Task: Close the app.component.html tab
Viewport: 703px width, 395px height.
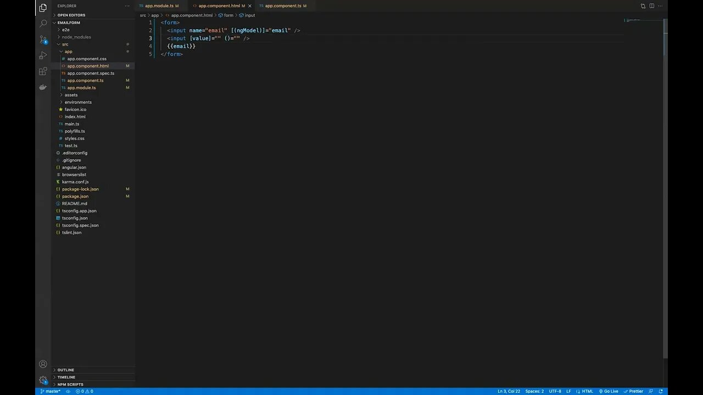Action: [250, 6]
